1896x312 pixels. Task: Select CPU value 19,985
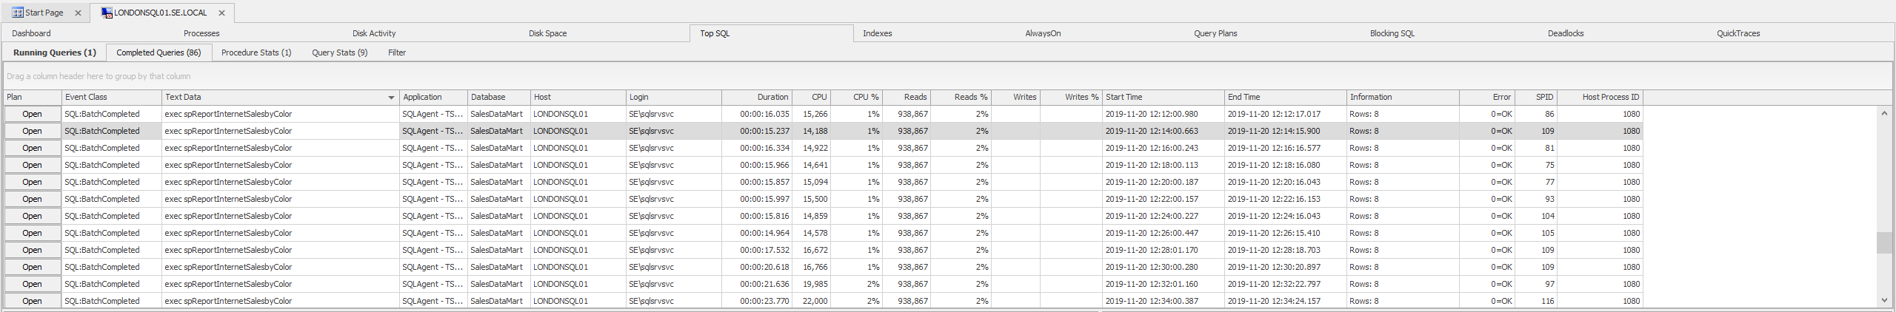[812, 284]
